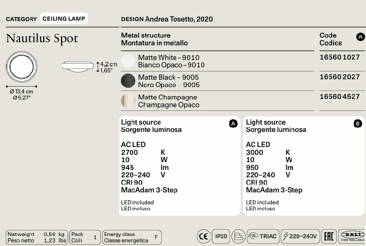The height and width of the screenshot is (246, 366).
Task: Click code 16560 4527
Action: click(339, 97)
